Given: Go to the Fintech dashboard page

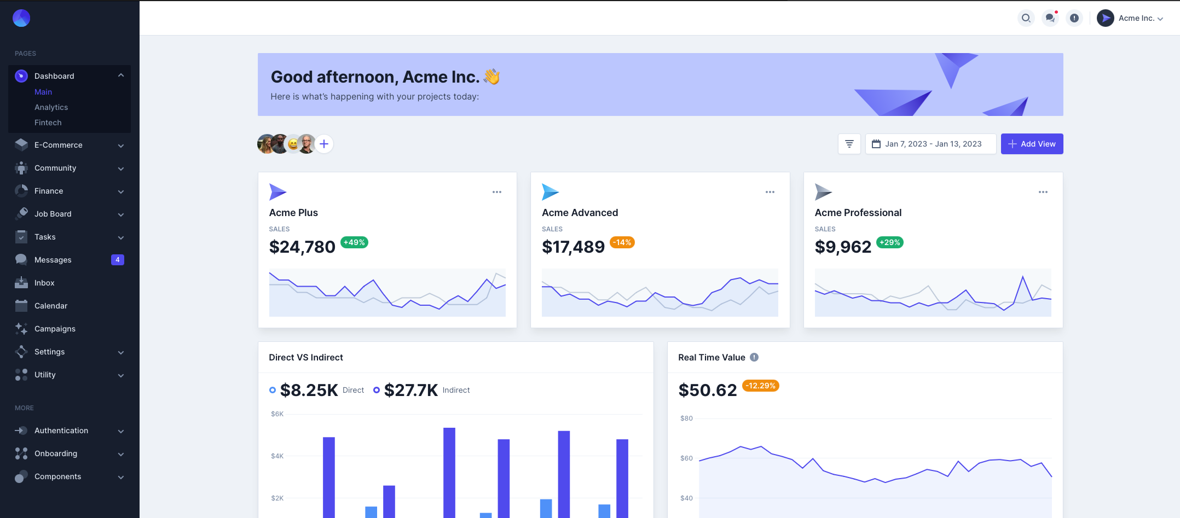Looking at the screenshot, I should (x=48, y=123).
